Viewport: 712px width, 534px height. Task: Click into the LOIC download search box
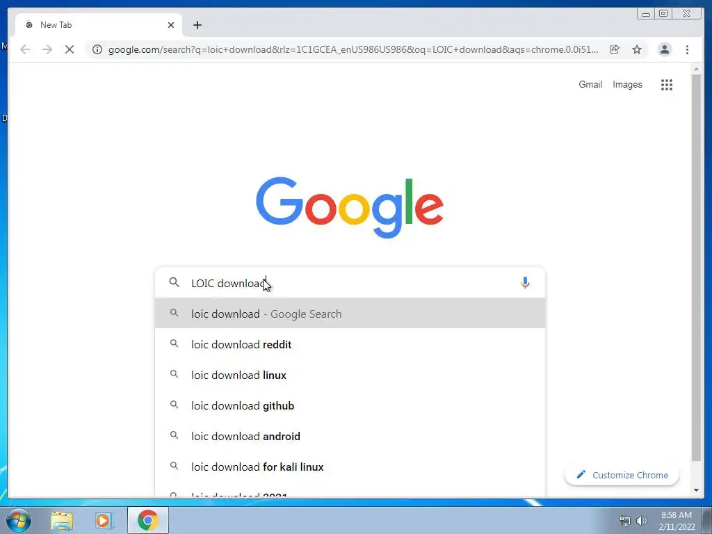[x=350, y=283]
